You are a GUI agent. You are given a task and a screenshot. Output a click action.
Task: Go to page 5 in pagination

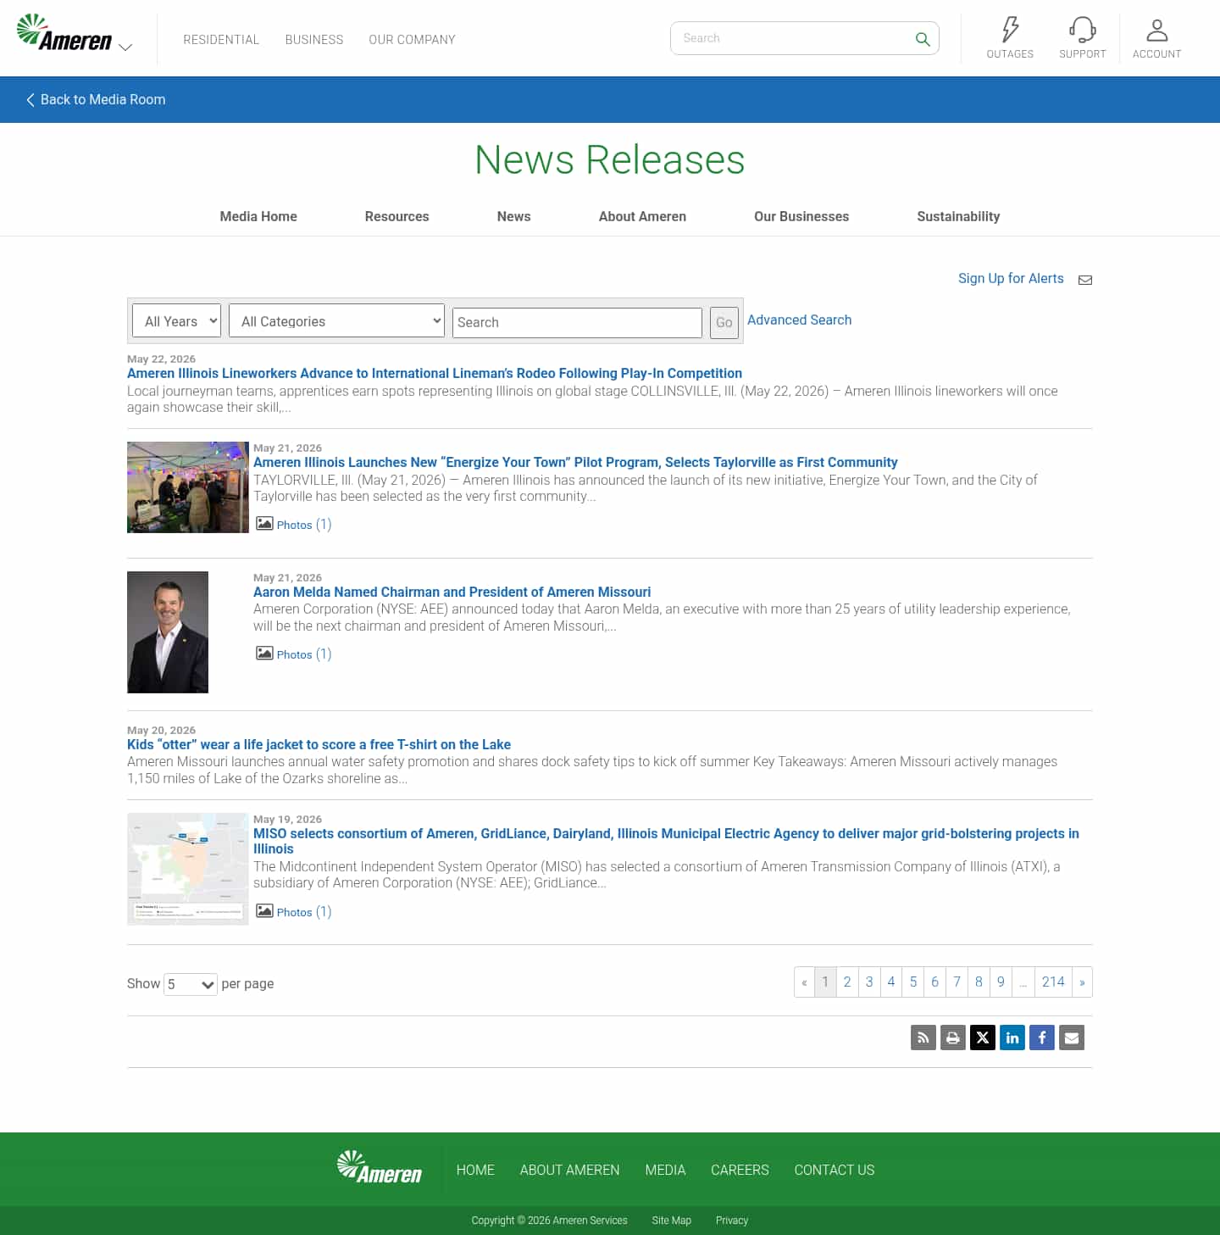click(x=913, y=982)
